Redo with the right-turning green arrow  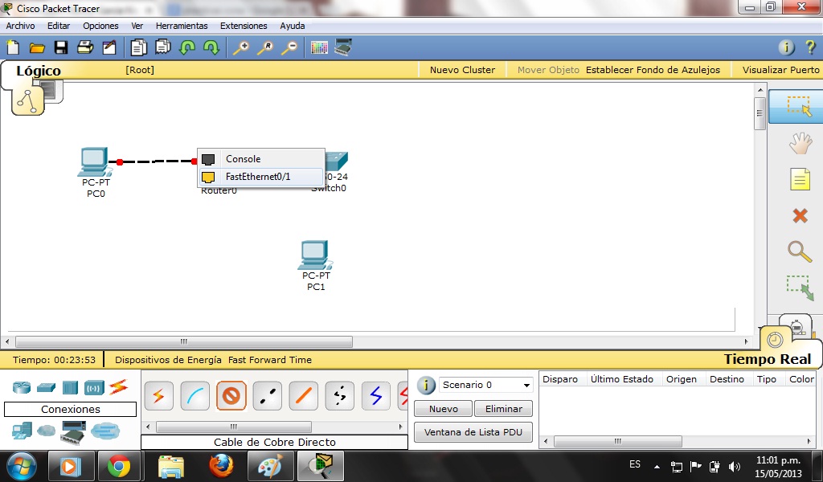[x=211, y=47]
